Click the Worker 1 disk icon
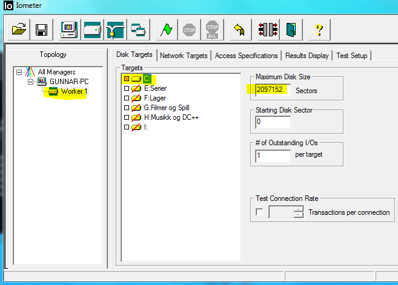 click(x=53, y=91)
